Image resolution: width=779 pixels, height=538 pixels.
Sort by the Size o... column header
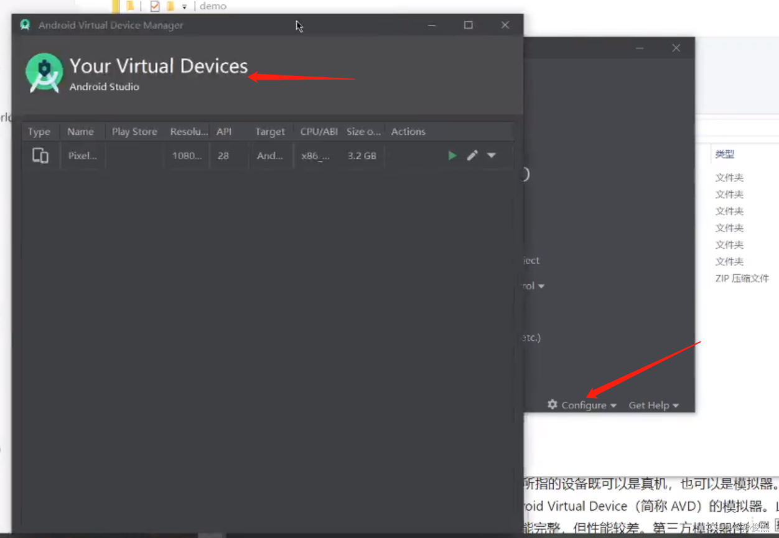pyautogui.click(x=363, y=132)
